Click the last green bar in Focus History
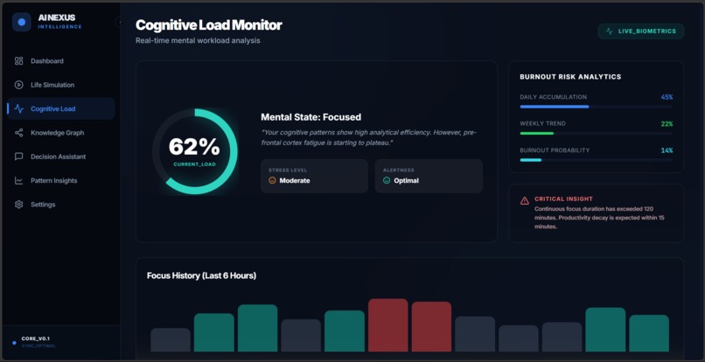Image resolution: width=705 pixels, height=362 pixels. click(649, 333)
